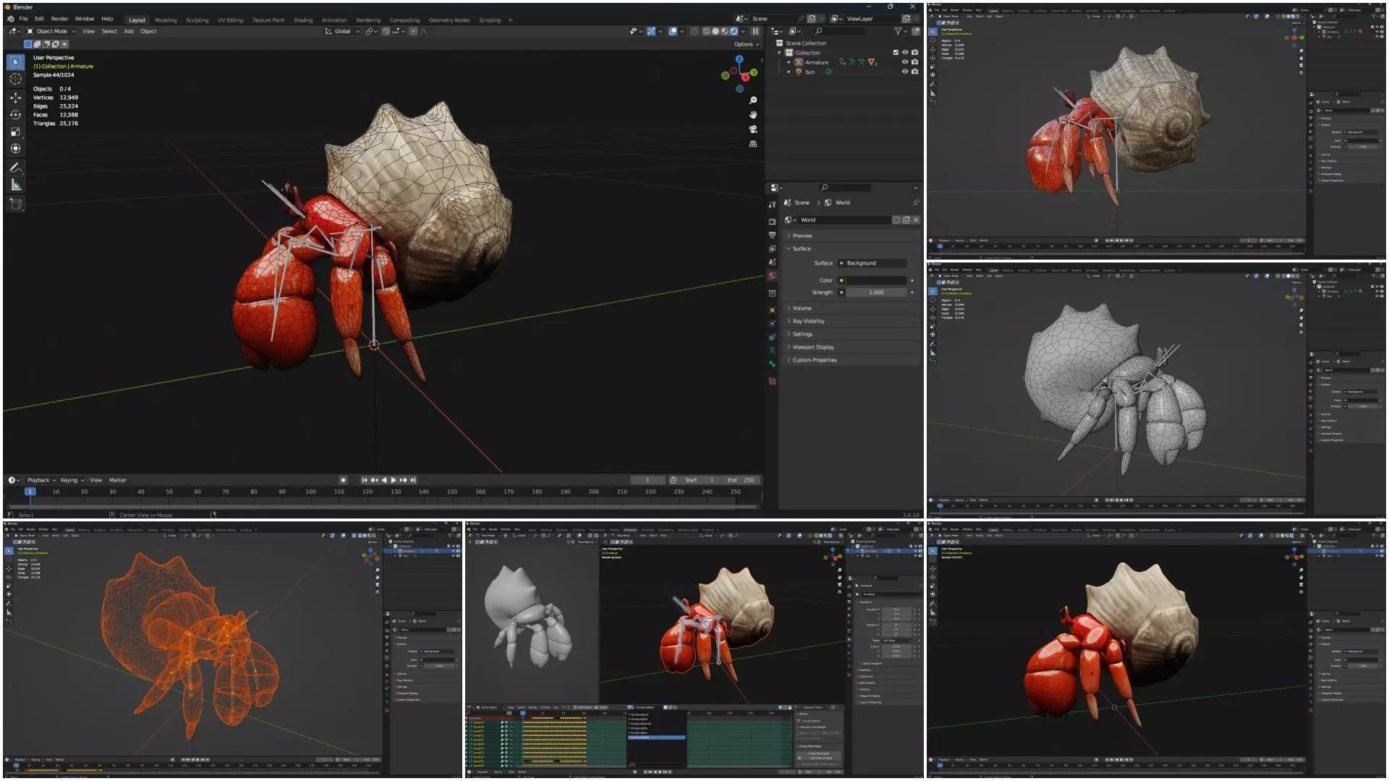Pick the Annotate pencil tool
Viewport: 1389px width, 781px height.
pyautogui.click(x=15, y=167)
